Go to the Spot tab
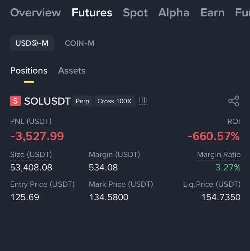Image resolution: width=250 pixels, height=251 pixels. click(135, 13)
